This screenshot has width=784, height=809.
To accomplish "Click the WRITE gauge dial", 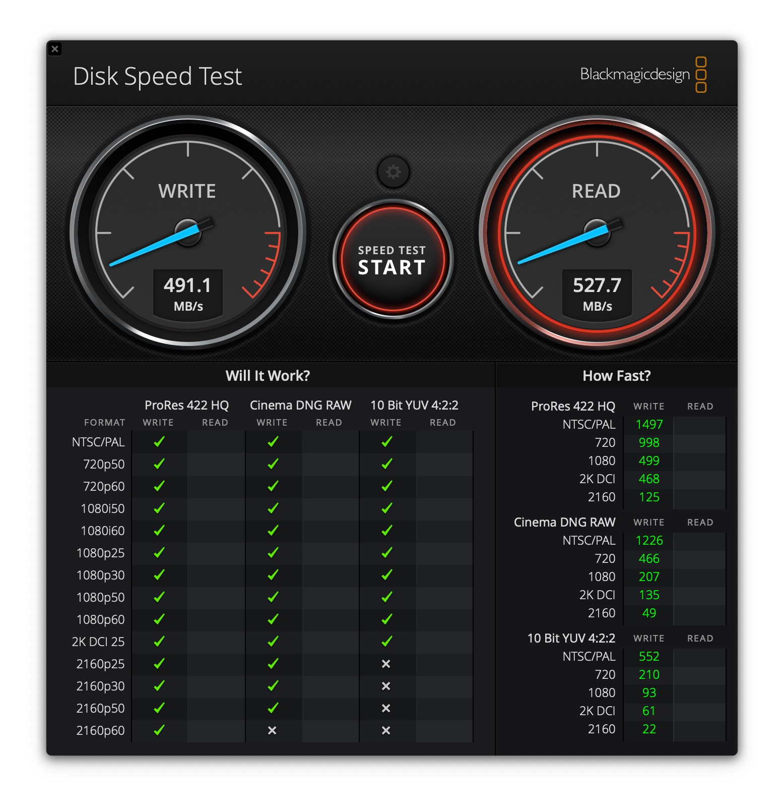I will click(188, 233).
